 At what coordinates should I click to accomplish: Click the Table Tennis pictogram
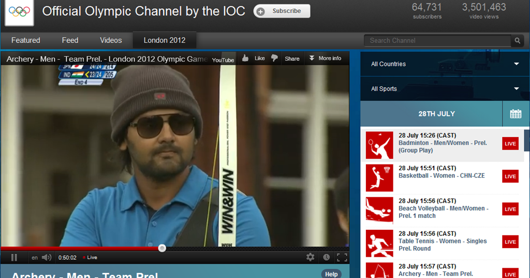point(379,243)
